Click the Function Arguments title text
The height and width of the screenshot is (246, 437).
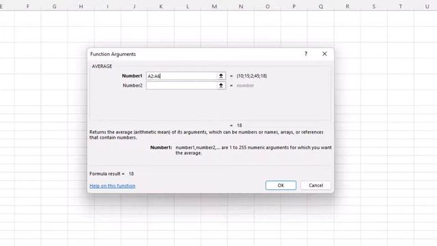point(113,54)
